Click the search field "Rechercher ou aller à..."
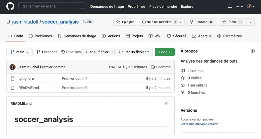Viewport: 261px width, 139px height. click(52, 6)
